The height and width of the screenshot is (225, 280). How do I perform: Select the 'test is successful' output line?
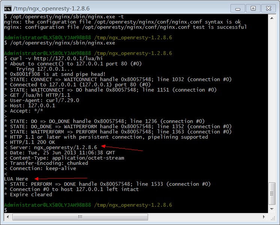pos(125,27)
